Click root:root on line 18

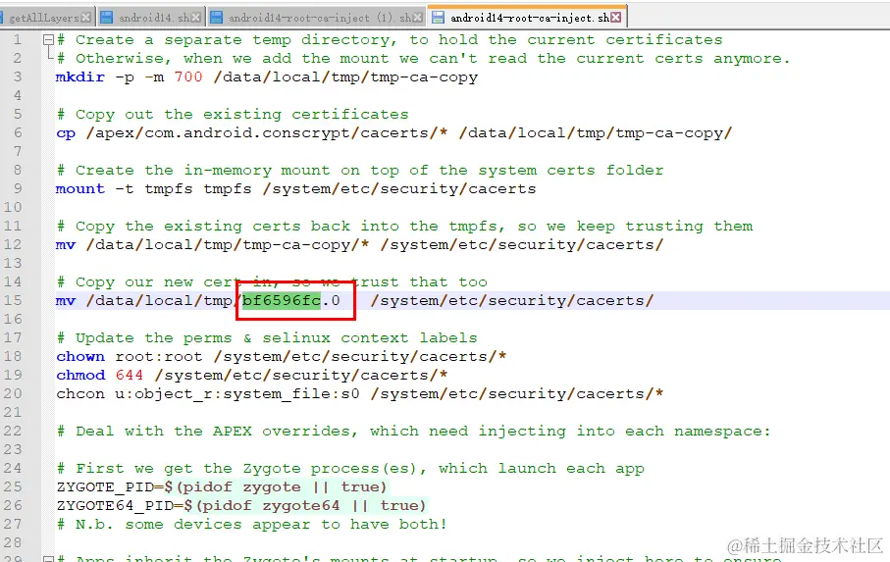159,356
